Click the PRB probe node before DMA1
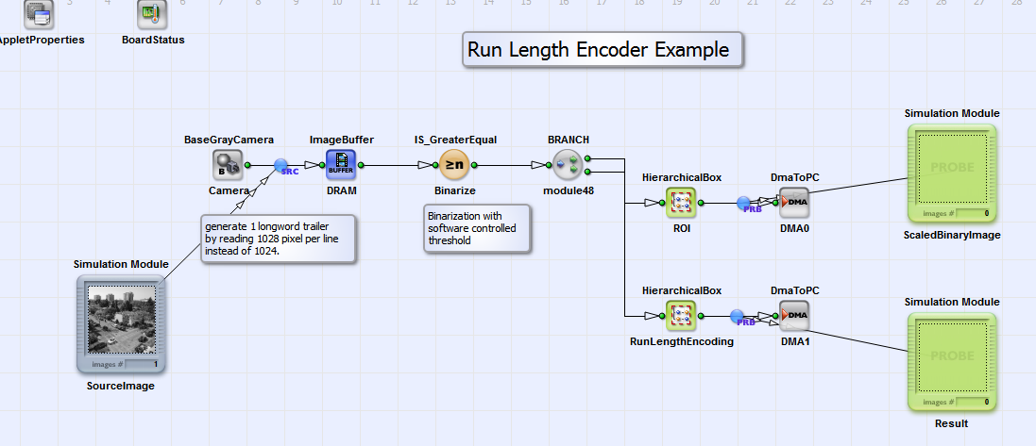The image size is (1036, 446). click(738, 316)
